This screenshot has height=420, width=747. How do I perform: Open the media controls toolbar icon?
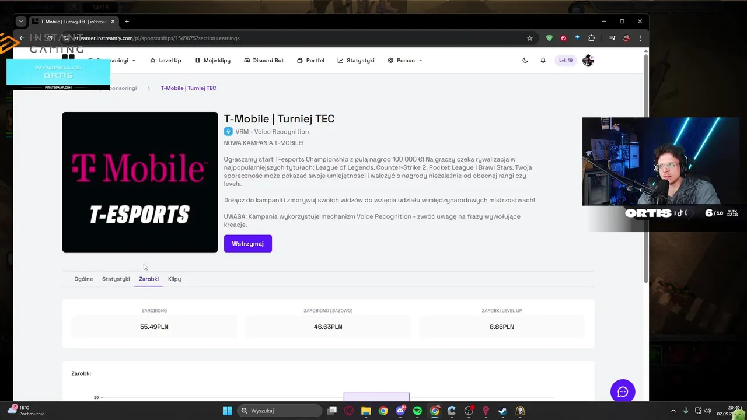pos(612,38)
